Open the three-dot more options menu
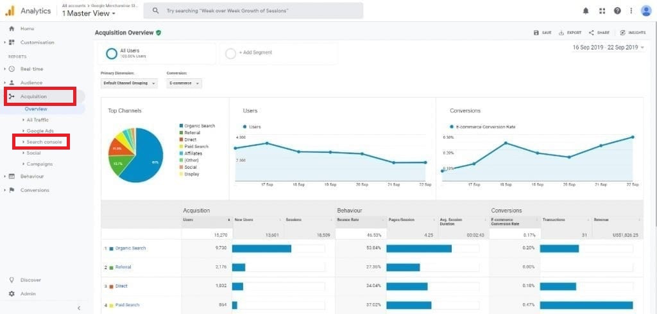657x314 pixels. (x=631, y=11)
